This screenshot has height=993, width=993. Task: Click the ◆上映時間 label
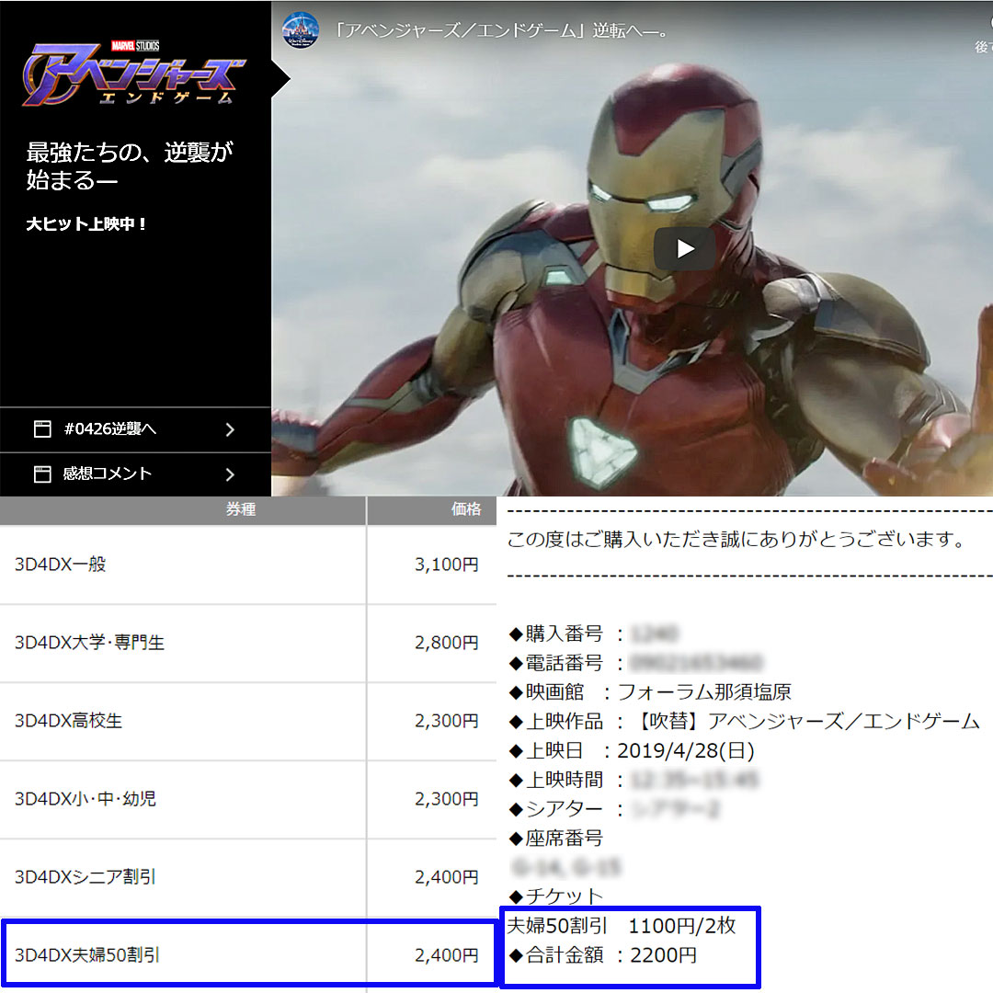point(556,781)
